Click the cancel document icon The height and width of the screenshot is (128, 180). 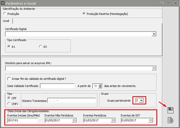pos(170,120)
